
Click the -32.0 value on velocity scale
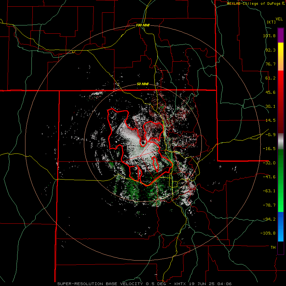(x=269, y=163)
